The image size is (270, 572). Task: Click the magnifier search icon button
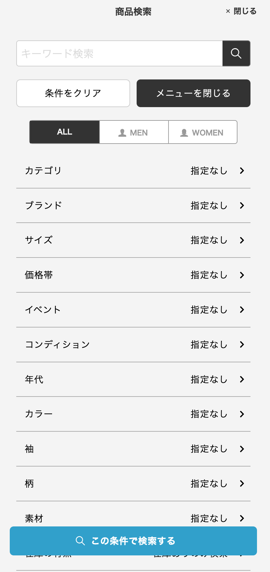click(x=236, y=53)
